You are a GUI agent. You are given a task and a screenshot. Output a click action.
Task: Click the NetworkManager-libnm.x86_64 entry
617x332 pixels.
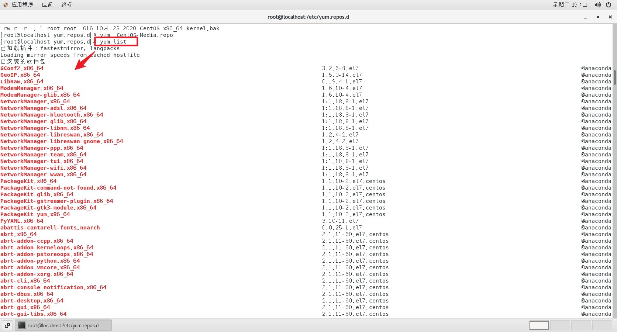[x=45, y=128]
